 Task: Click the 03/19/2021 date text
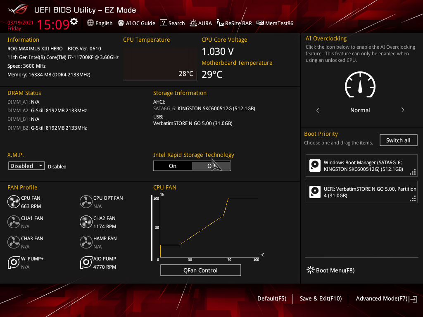[20, 23]
